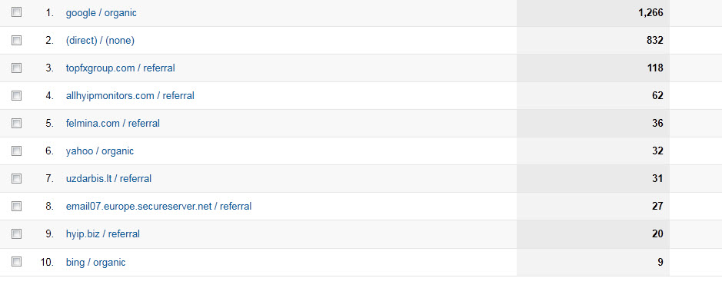The width and height of the screenshot is (722, 288).
Task: Tick the (direct) / (none) row checkbox
Action: click(17, 41)
